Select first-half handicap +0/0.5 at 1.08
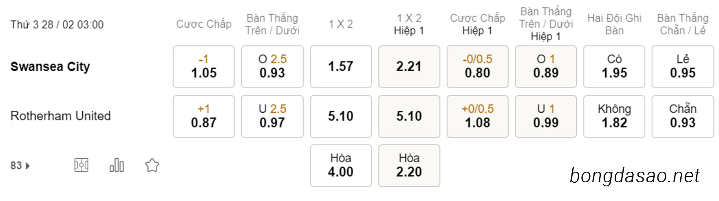 click(x=478, y=116)
